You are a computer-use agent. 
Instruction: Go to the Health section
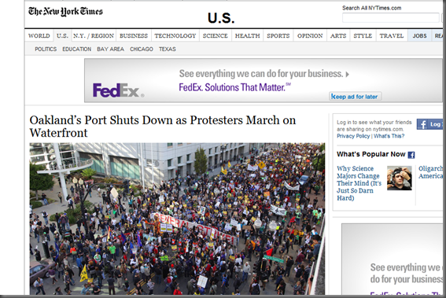247,36
